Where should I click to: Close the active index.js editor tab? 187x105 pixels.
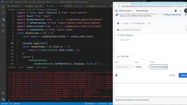tap(62, 6)
